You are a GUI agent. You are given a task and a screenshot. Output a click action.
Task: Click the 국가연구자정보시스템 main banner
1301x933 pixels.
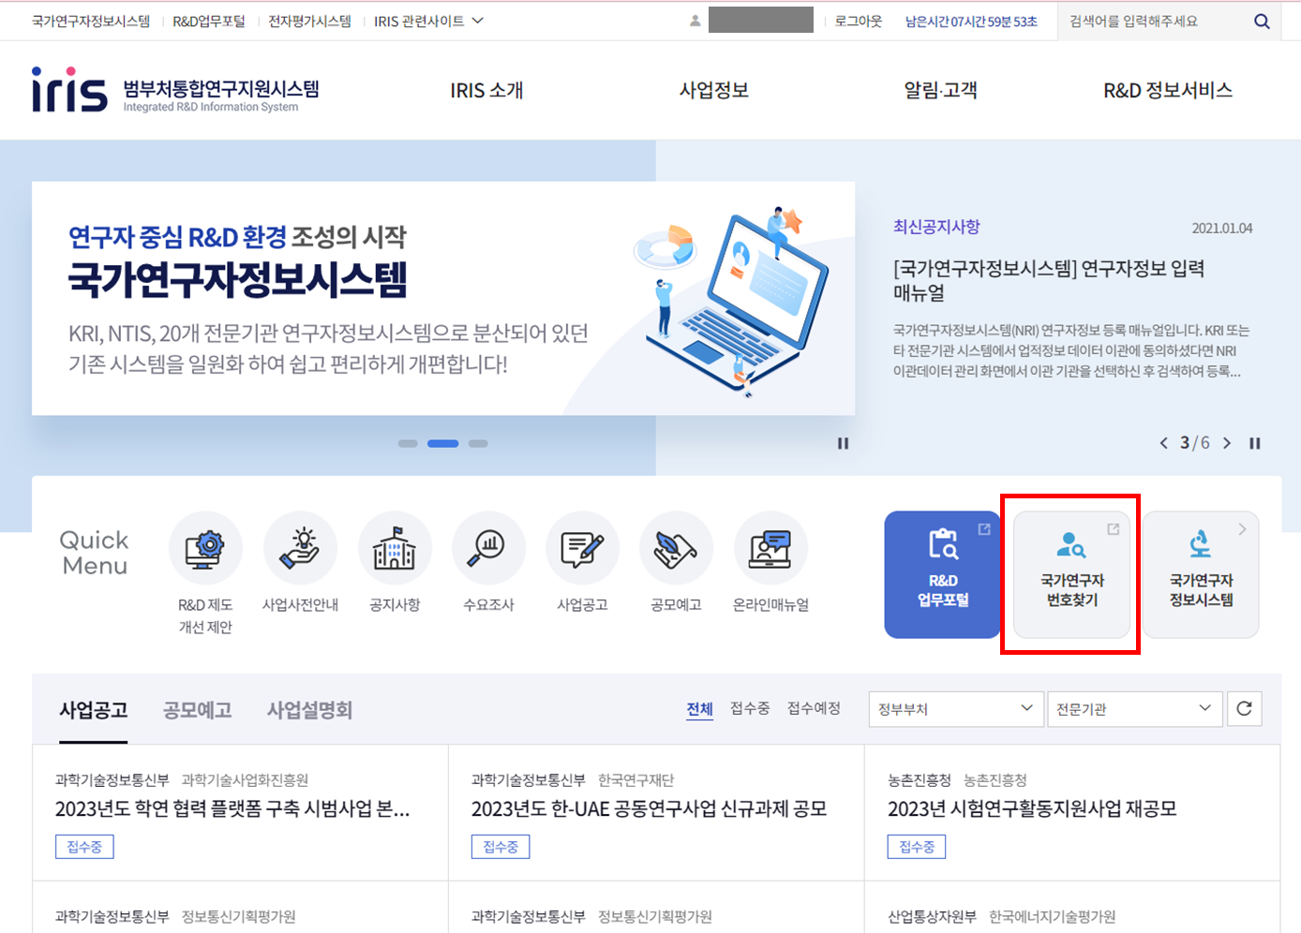[443, 298]
